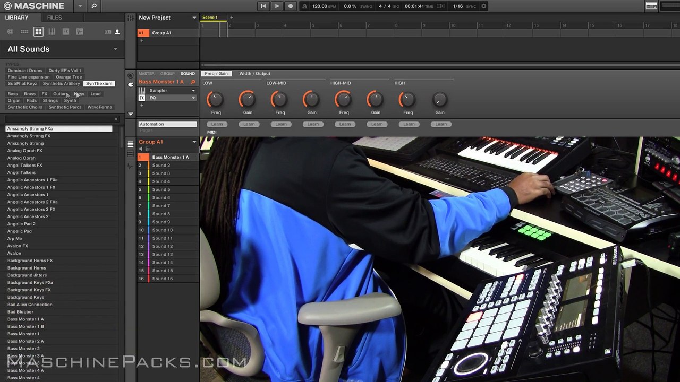Select Analog Oprah FX in results
The width and height of the screenshot is (680, 382).
coord(24,151)
